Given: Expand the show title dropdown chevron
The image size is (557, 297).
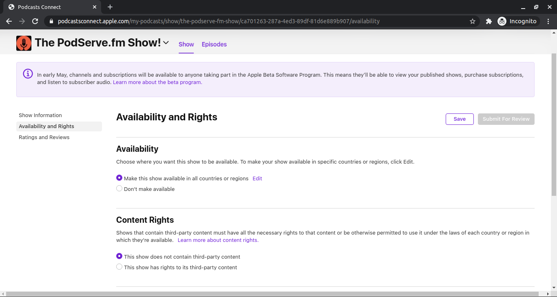Looking at the screenshot, I should [x=166, y=42].
